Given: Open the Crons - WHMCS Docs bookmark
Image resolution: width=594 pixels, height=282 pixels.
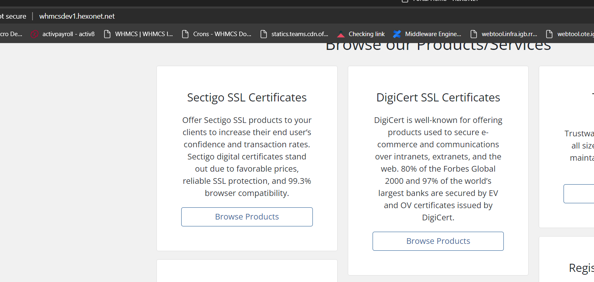Looking at the screenshot, I should [217, 34].
